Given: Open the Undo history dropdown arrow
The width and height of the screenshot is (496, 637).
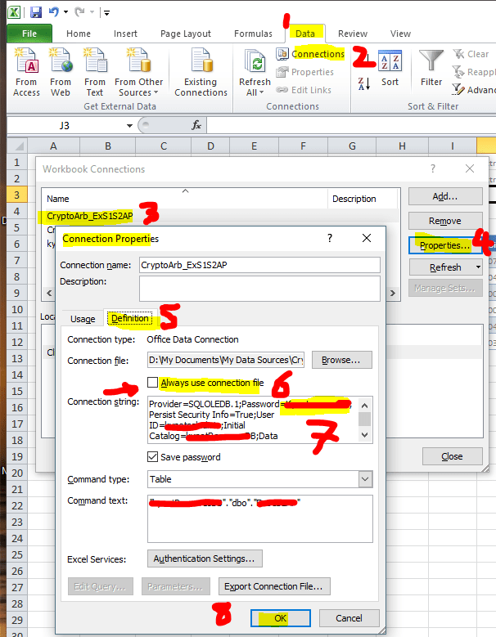Looking at the screenshot, I should [65, 12].
